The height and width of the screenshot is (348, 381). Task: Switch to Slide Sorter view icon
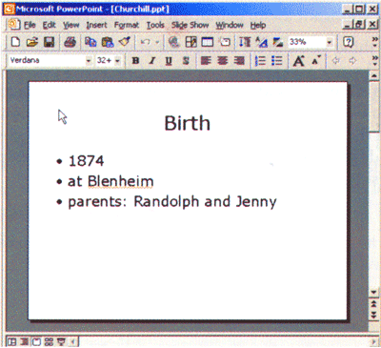pos(49,342)
